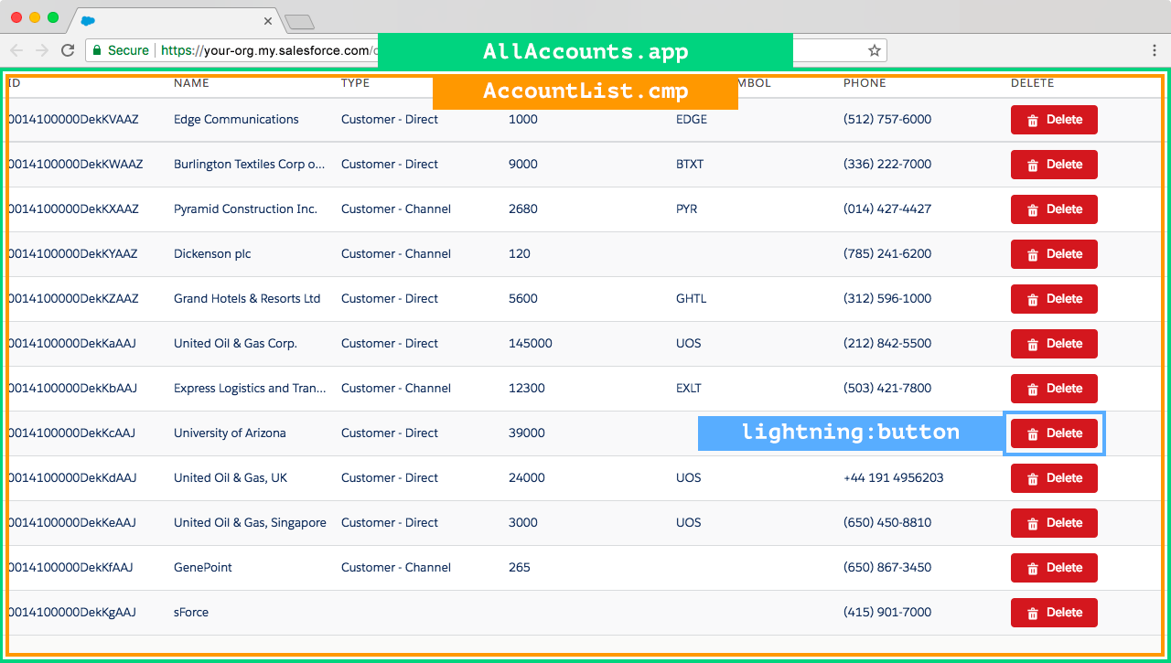Focus the address bar URL field

point(485,50)
